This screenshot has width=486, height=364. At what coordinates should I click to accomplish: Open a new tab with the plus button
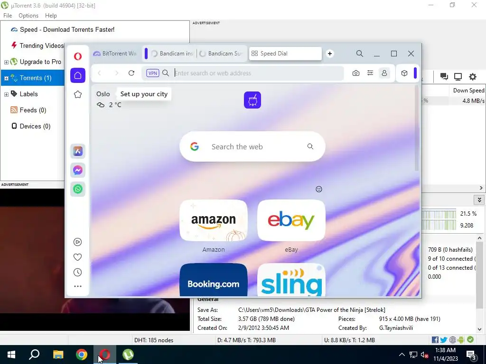(x=330, y=54)
